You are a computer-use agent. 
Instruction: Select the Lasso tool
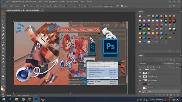pos(3,21)
